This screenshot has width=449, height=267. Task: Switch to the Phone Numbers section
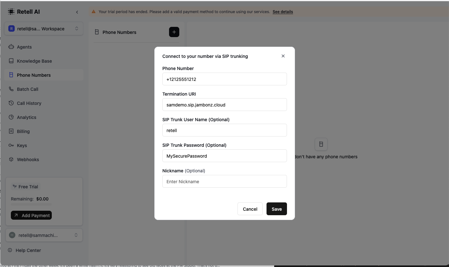[34, 75]
